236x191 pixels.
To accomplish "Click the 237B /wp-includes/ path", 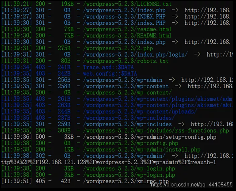I will (129, 118).
